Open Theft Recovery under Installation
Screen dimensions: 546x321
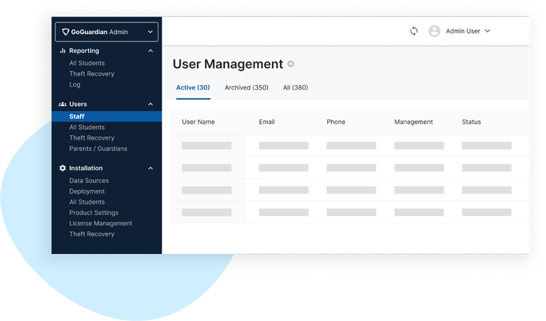(92, 234)
